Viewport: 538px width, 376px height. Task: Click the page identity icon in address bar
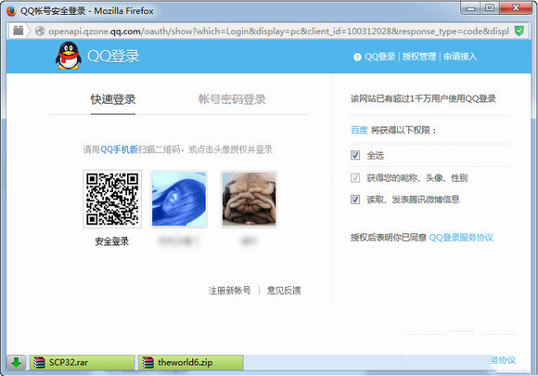[19, 31]
